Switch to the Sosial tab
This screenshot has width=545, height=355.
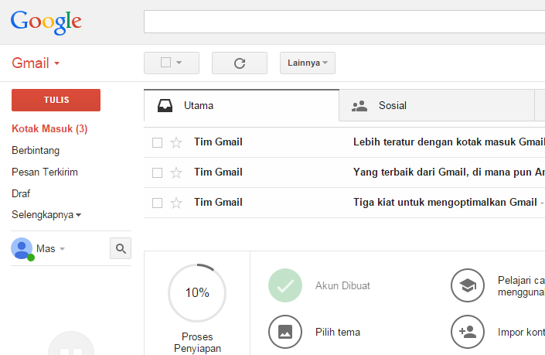[437, 106]
